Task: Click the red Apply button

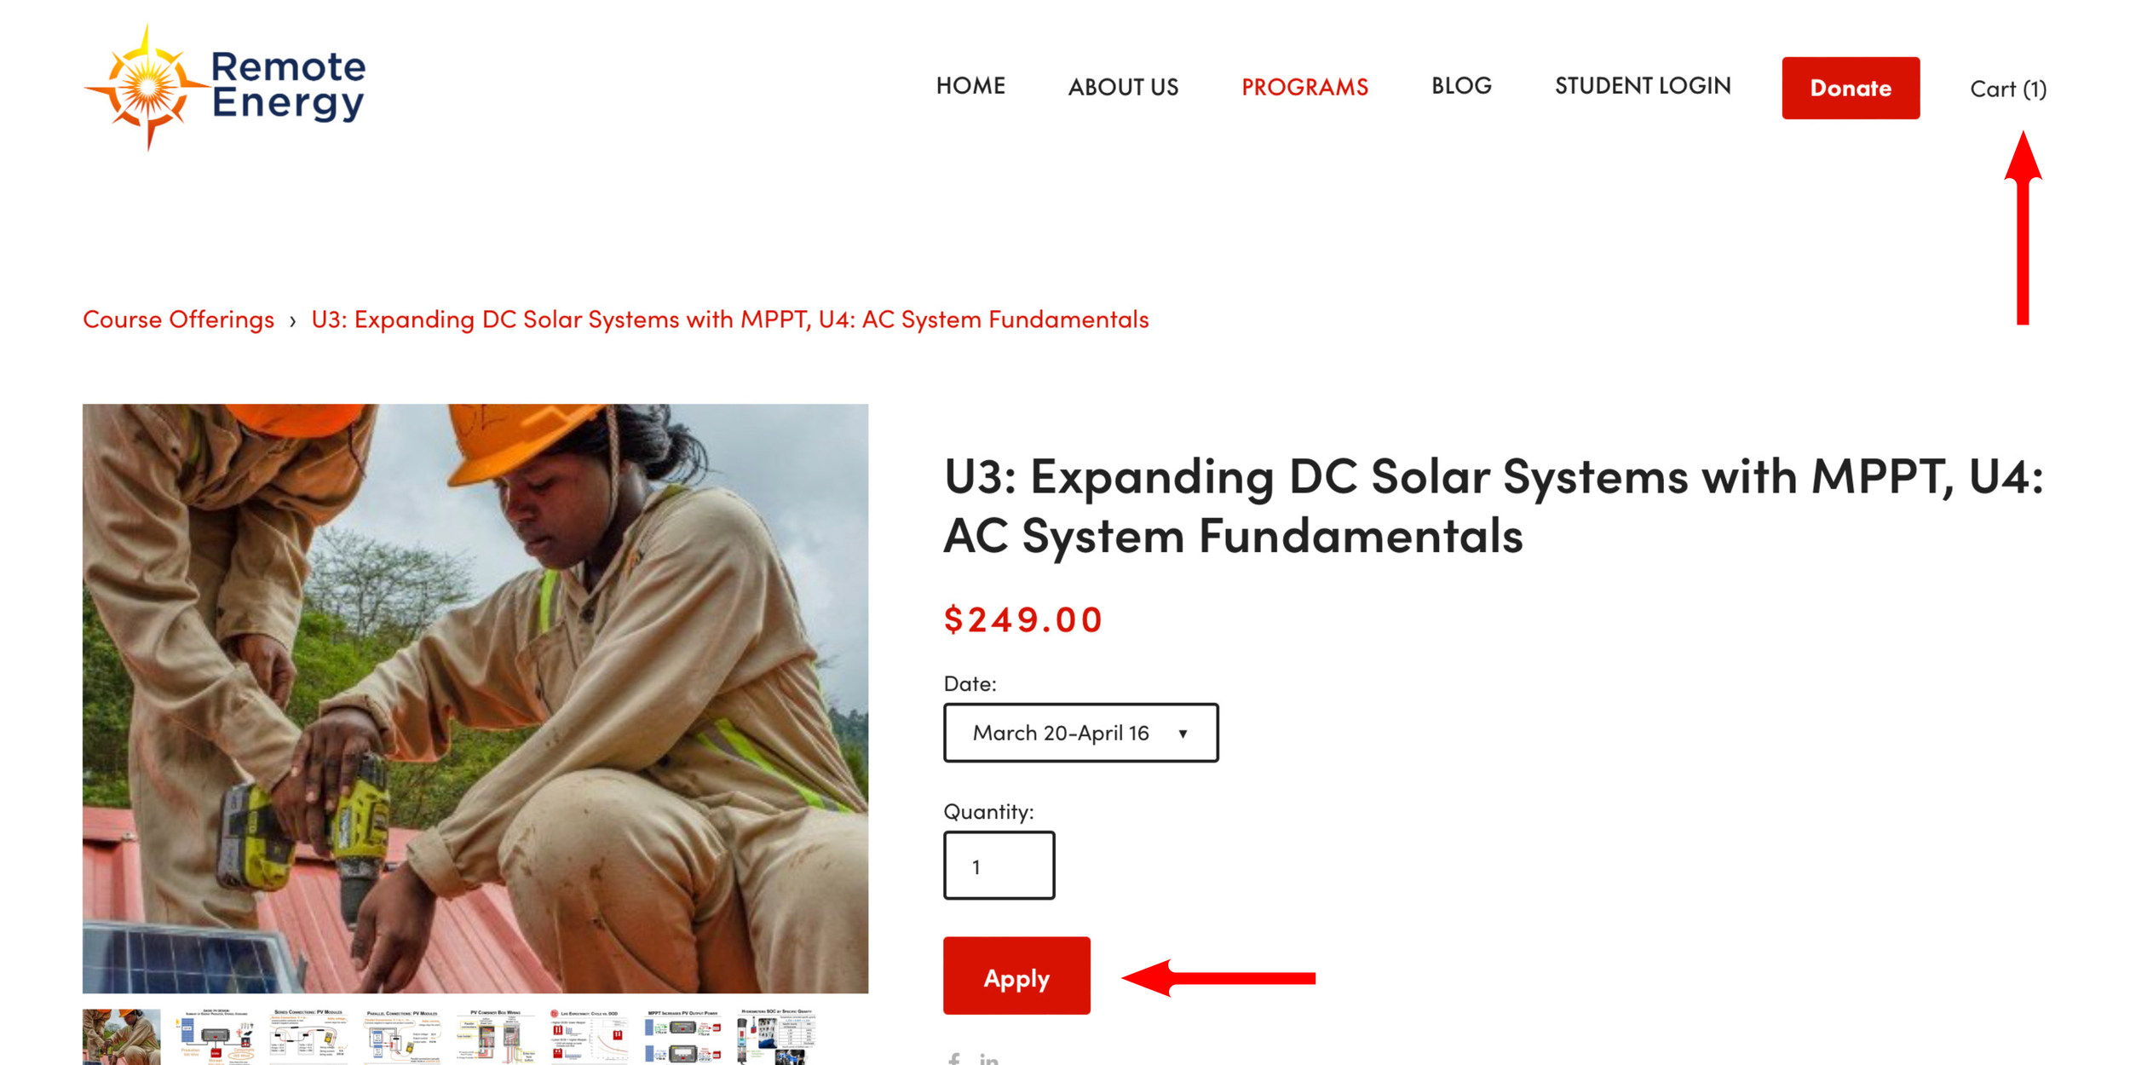Action: pyautogui.click(x=1016, y=976)
